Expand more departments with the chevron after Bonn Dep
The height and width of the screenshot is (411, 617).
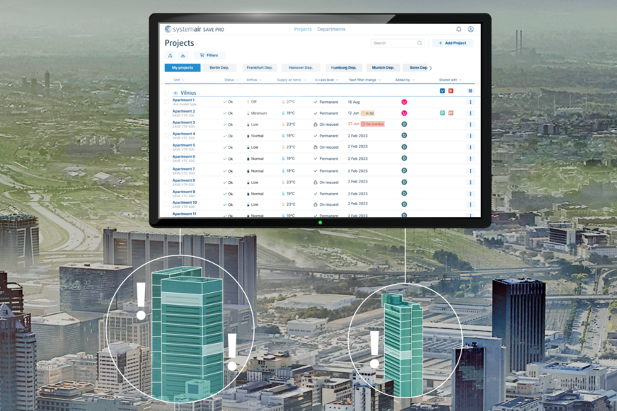(x=429, y=67)
